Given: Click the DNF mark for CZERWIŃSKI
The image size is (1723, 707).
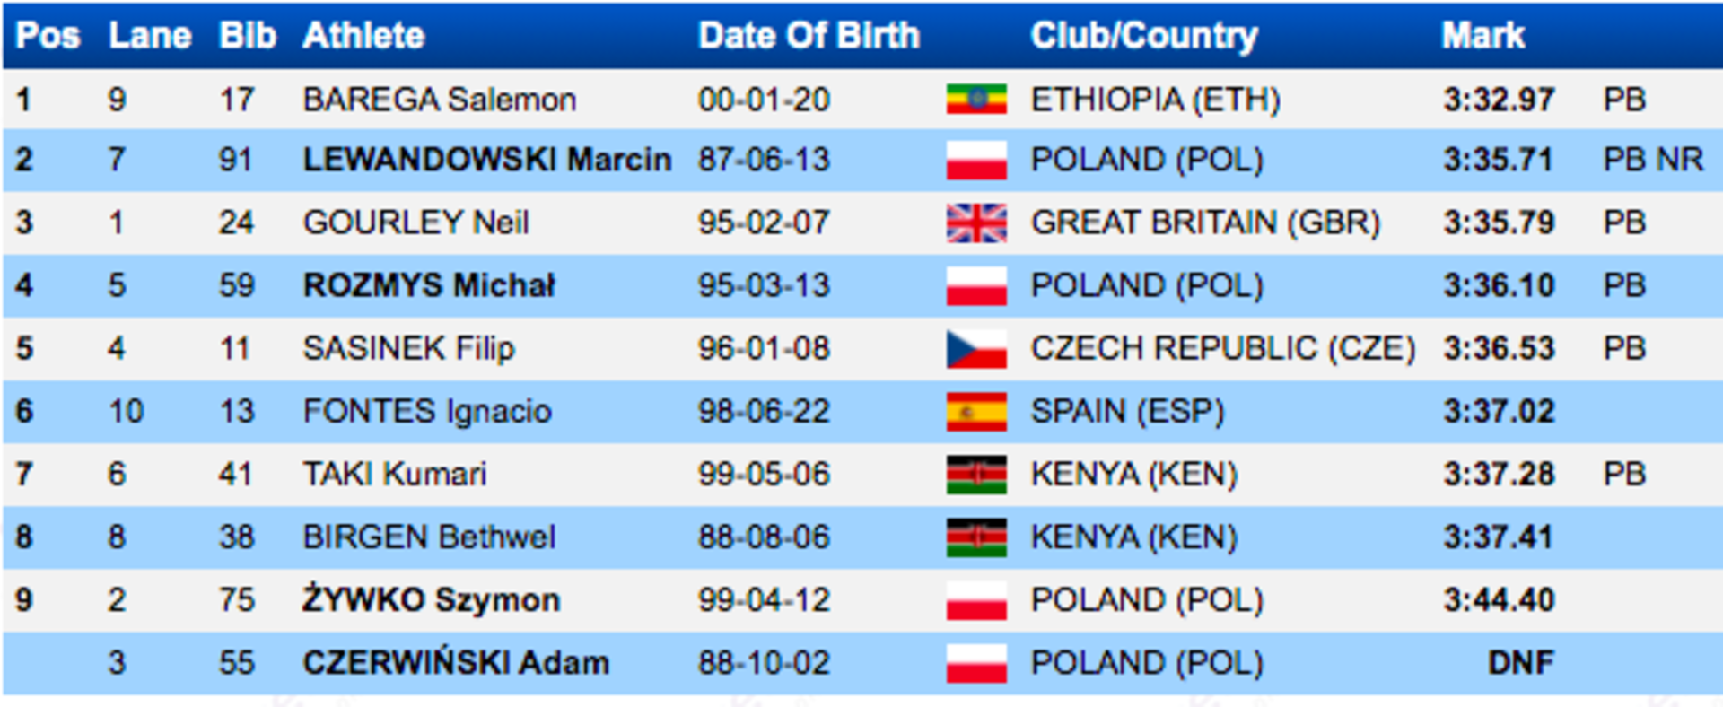Looking at the screenshot, I should 1520,663.
